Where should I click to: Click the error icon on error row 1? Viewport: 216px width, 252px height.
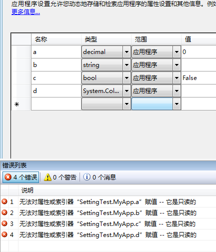4,201
